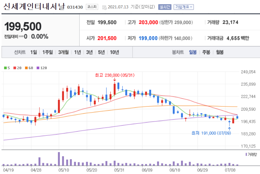Select the 일봉 daily candle chart
Viewport: 260px width, 174px height.
(193, 52)
